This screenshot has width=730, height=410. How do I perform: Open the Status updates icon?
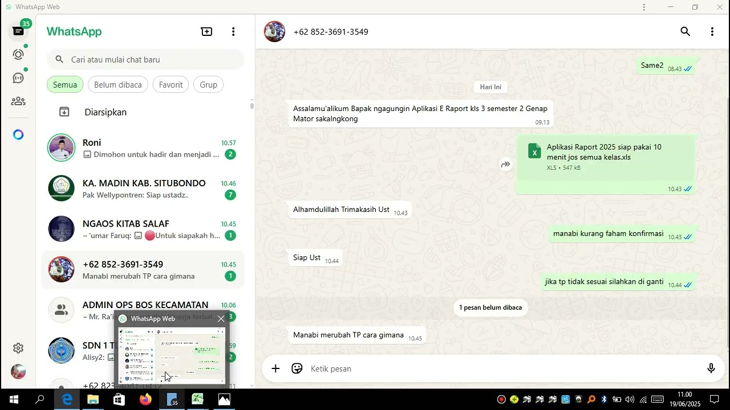click(18, 54)
